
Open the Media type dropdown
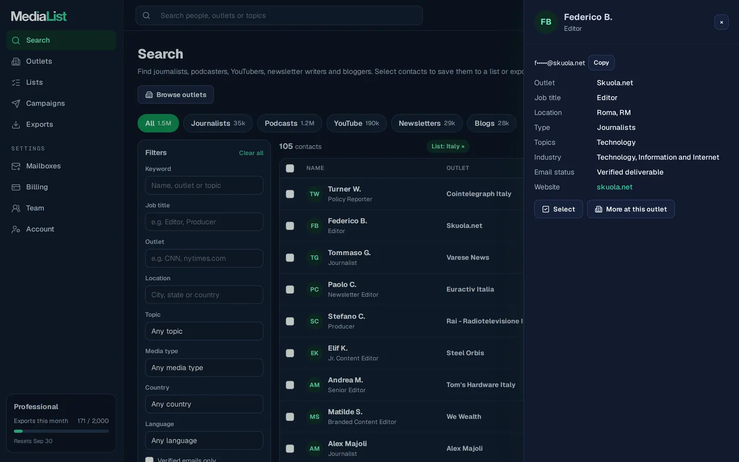point(204,368)
